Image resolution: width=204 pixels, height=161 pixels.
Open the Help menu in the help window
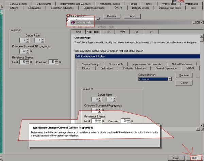click(111, 27)
